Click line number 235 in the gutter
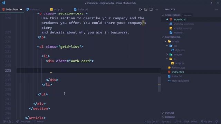Image resolution: width=221 pixels, height=124 pixels. click(8, 70)
